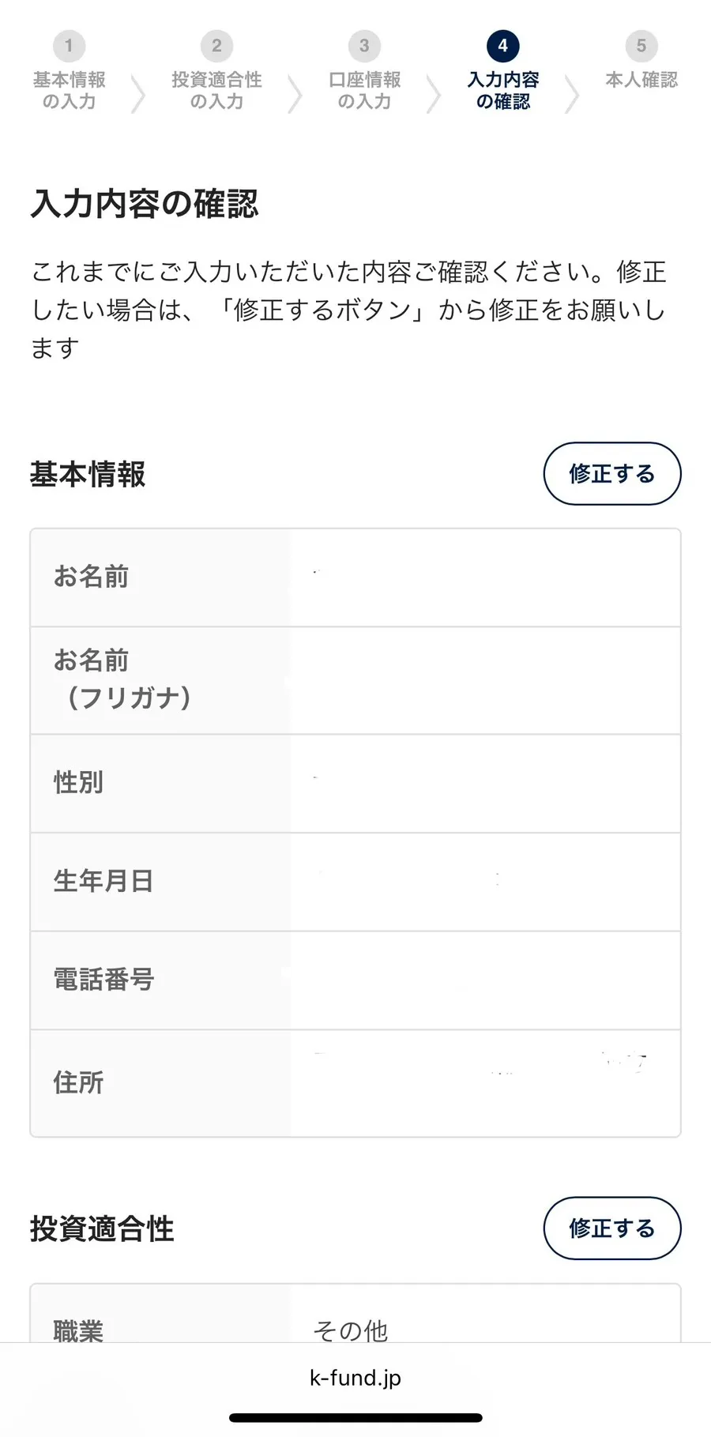
Task: Click the step 2 number circle
Action: (x=216, y=46)
